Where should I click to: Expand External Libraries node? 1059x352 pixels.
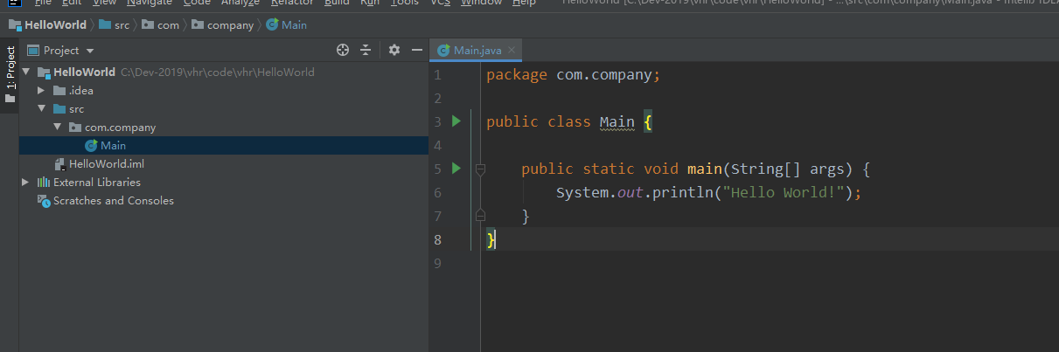click(x=26, y=183)
